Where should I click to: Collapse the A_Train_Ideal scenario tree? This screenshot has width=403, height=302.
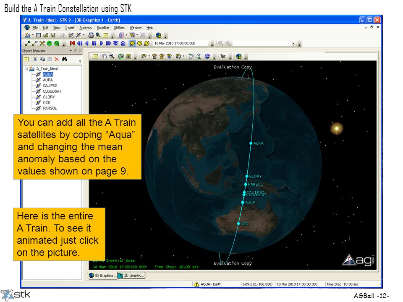point(26,69)
